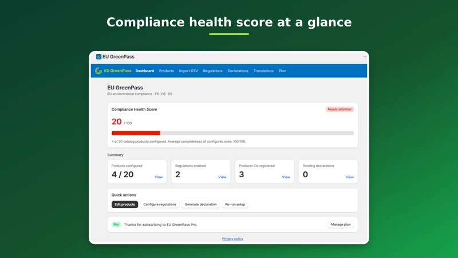
Task: Navigate to the Plan tab
Action: click(282, 71)
